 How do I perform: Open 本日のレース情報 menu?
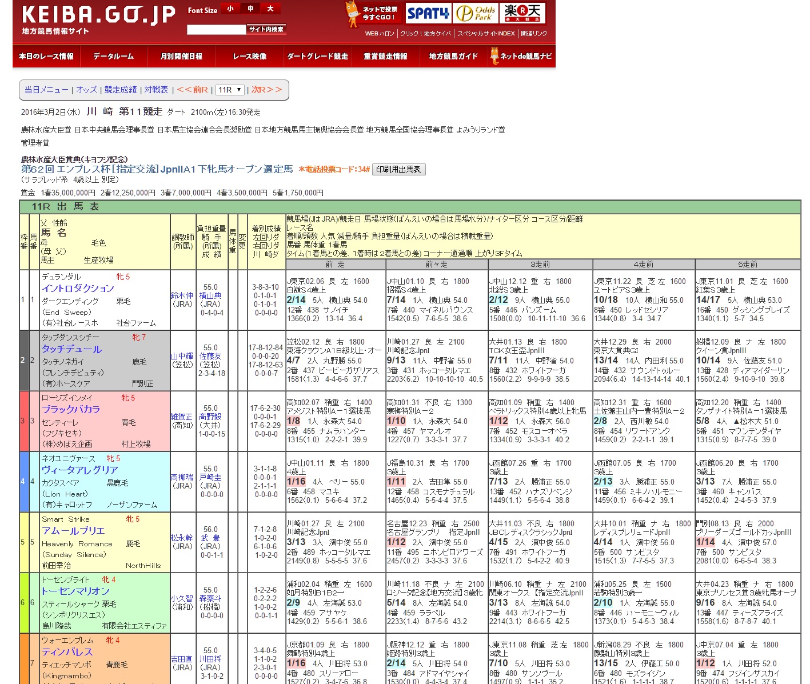(46, 56)
